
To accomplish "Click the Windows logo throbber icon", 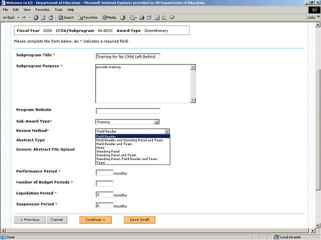I will point(314,10).
